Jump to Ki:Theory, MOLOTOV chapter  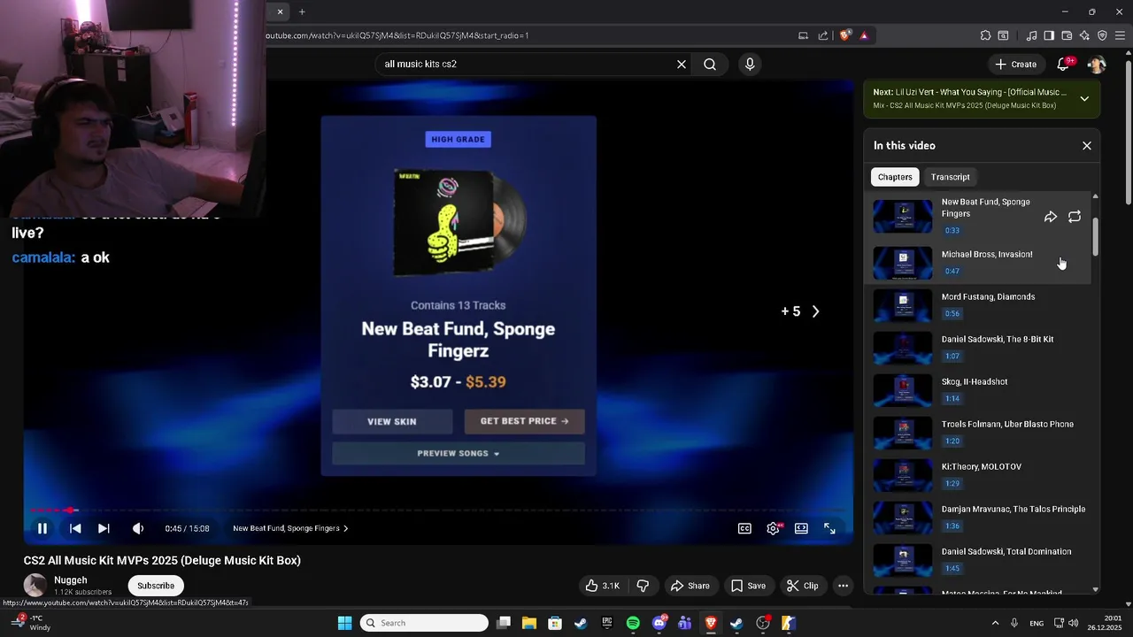[x=978, y=475]
